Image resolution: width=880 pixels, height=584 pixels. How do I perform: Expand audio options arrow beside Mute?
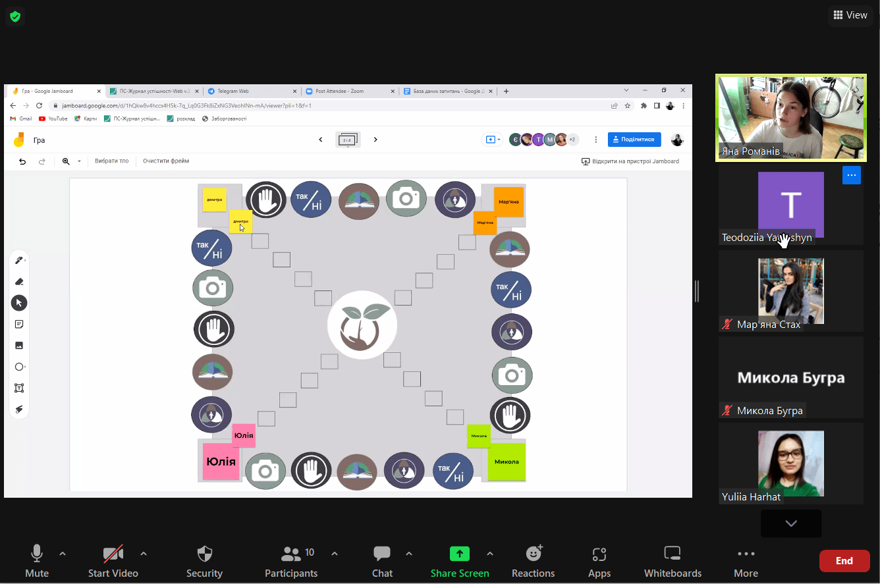tap(63, 554)
